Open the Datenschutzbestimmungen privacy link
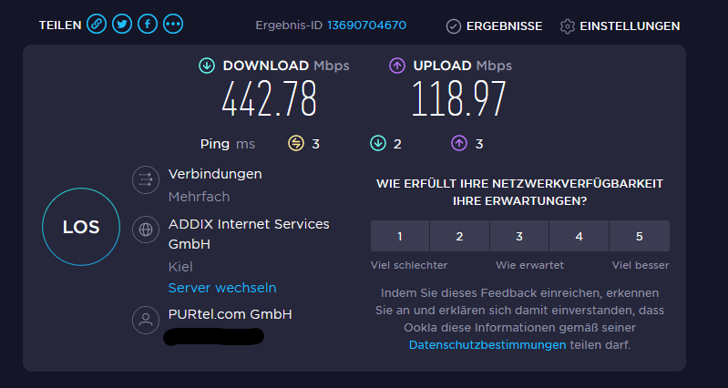 [x=487, y=345]
